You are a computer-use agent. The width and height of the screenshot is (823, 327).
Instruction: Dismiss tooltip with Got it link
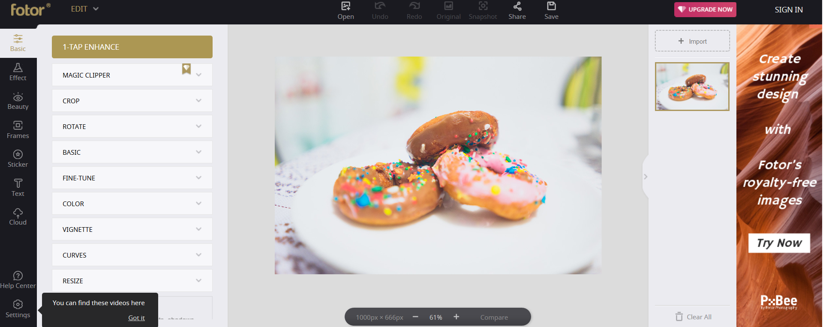[136, 318]
